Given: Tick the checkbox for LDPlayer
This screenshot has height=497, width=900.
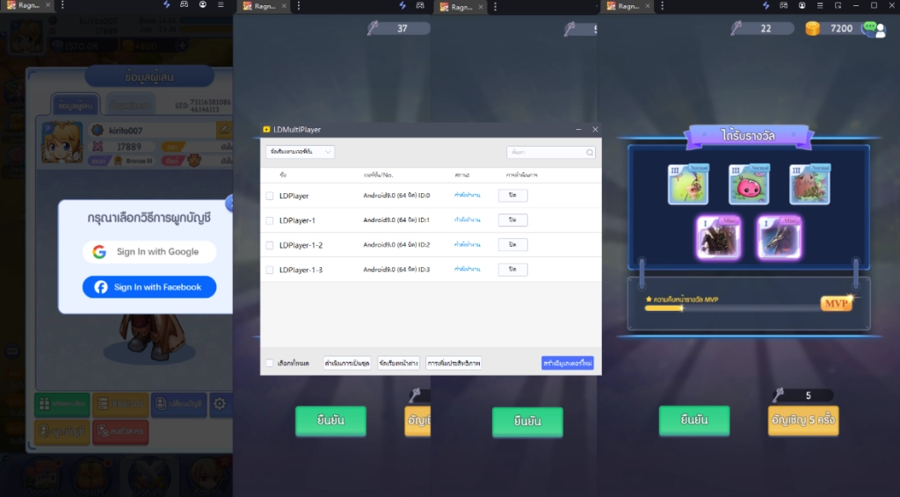Looking at the screenshot, I should coord(270,196).
